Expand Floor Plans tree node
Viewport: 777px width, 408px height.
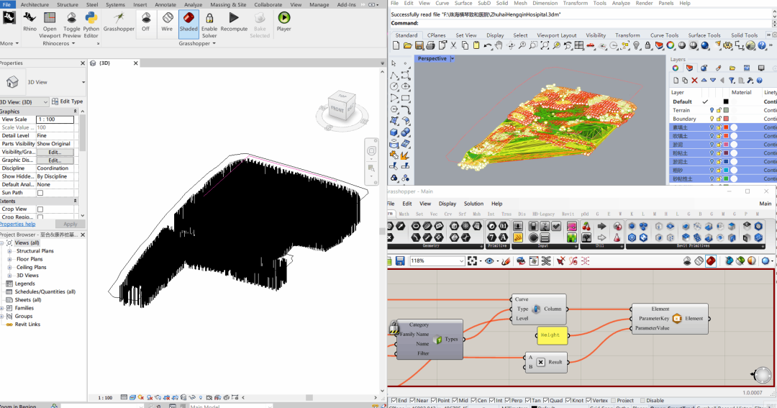[x=9, y=259]
